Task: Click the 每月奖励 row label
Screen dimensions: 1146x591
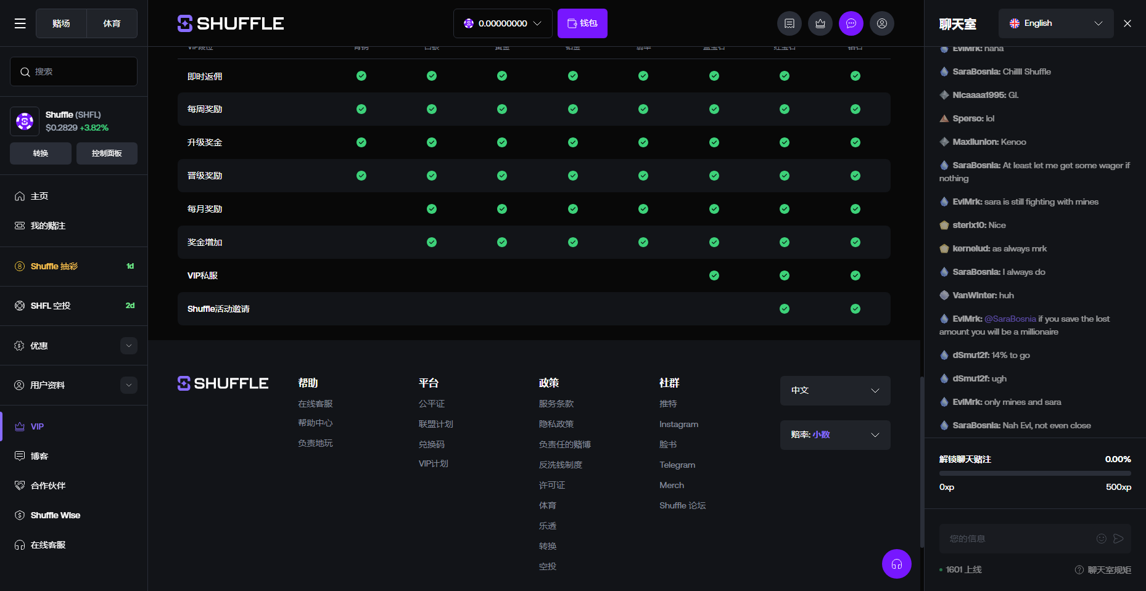Action: point(205,209)
